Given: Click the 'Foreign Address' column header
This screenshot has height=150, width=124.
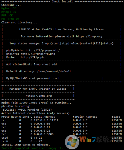Looking at the screenshot, I should 85,117.
